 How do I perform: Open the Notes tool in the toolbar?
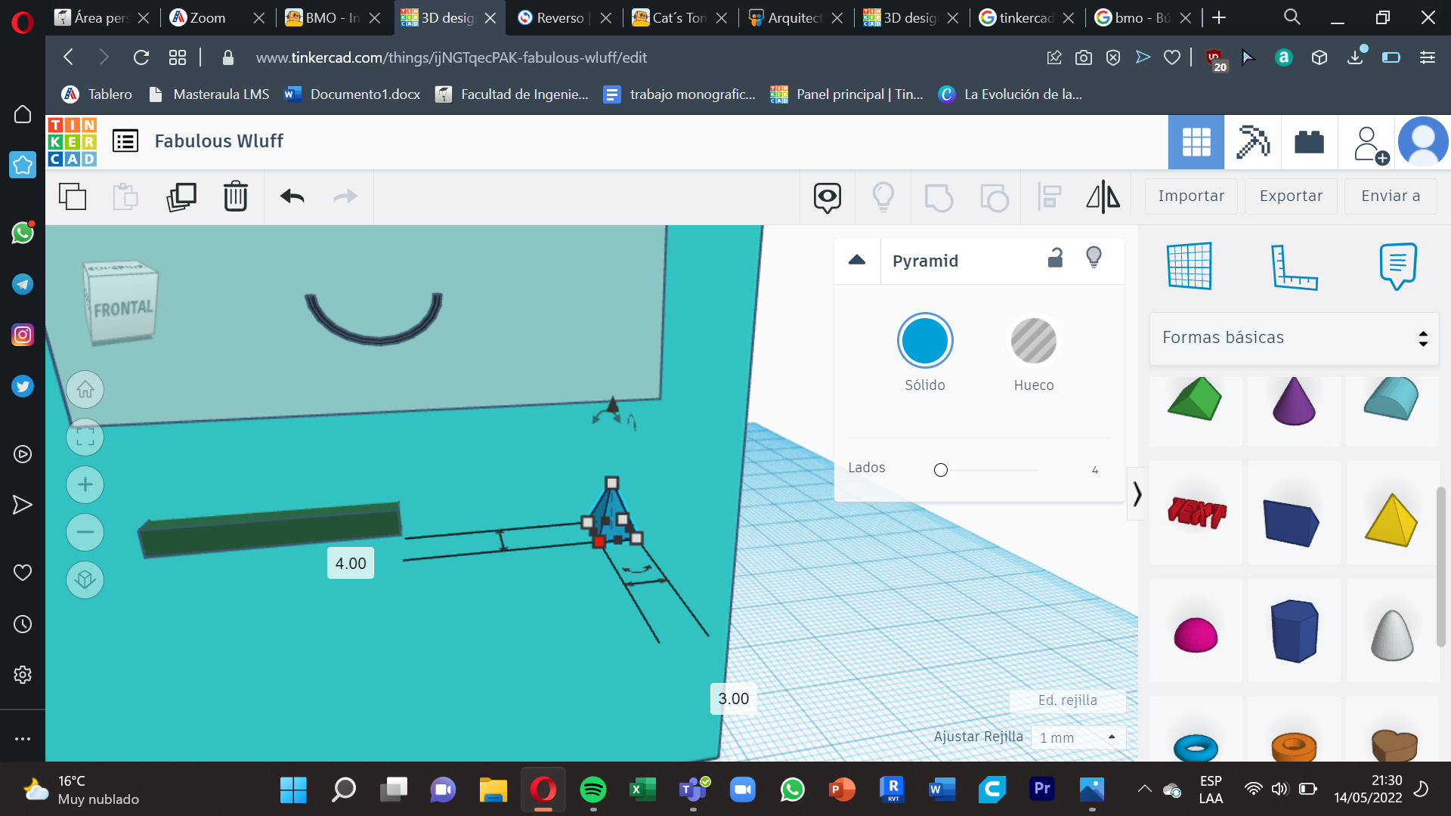coord(828,197)
